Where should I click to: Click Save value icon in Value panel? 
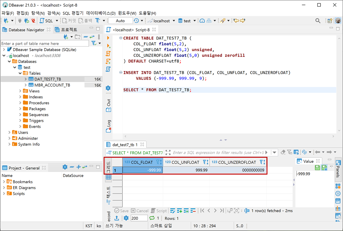317,168
